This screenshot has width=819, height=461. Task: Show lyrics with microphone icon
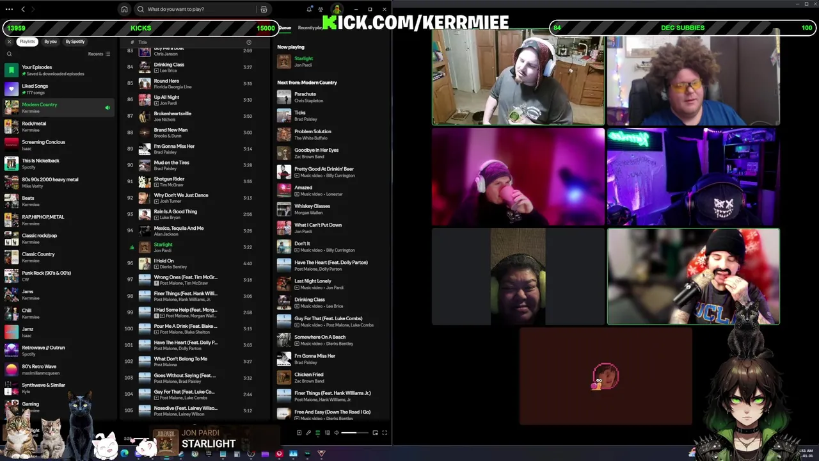point(308,433)
